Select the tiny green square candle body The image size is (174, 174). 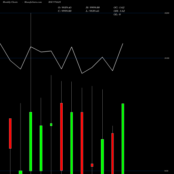pos(51,125)
